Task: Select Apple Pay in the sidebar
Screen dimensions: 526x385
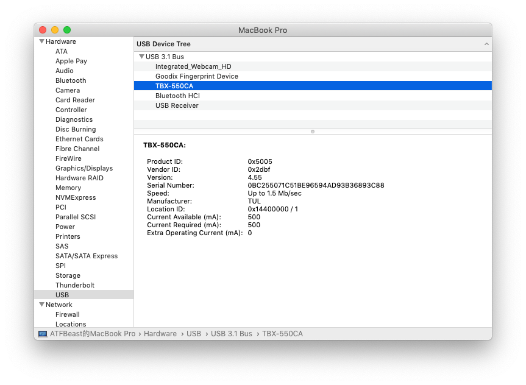Action: 71,61
